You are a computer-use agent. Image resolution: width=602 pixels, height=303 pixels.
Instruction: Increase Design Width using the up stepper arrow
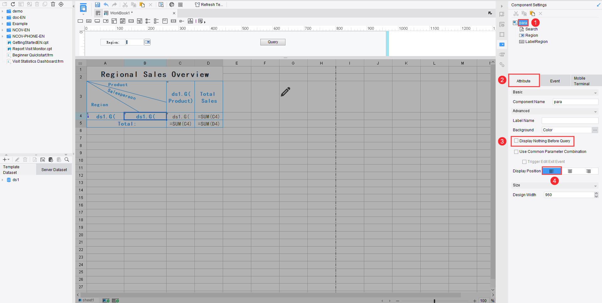596,193
